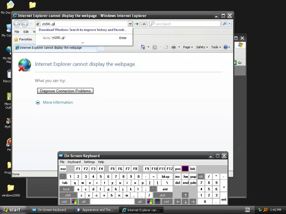The image size is (286, 214).
Task: Open the search provider dropdown arrow
Action: [x=230, y=24]
